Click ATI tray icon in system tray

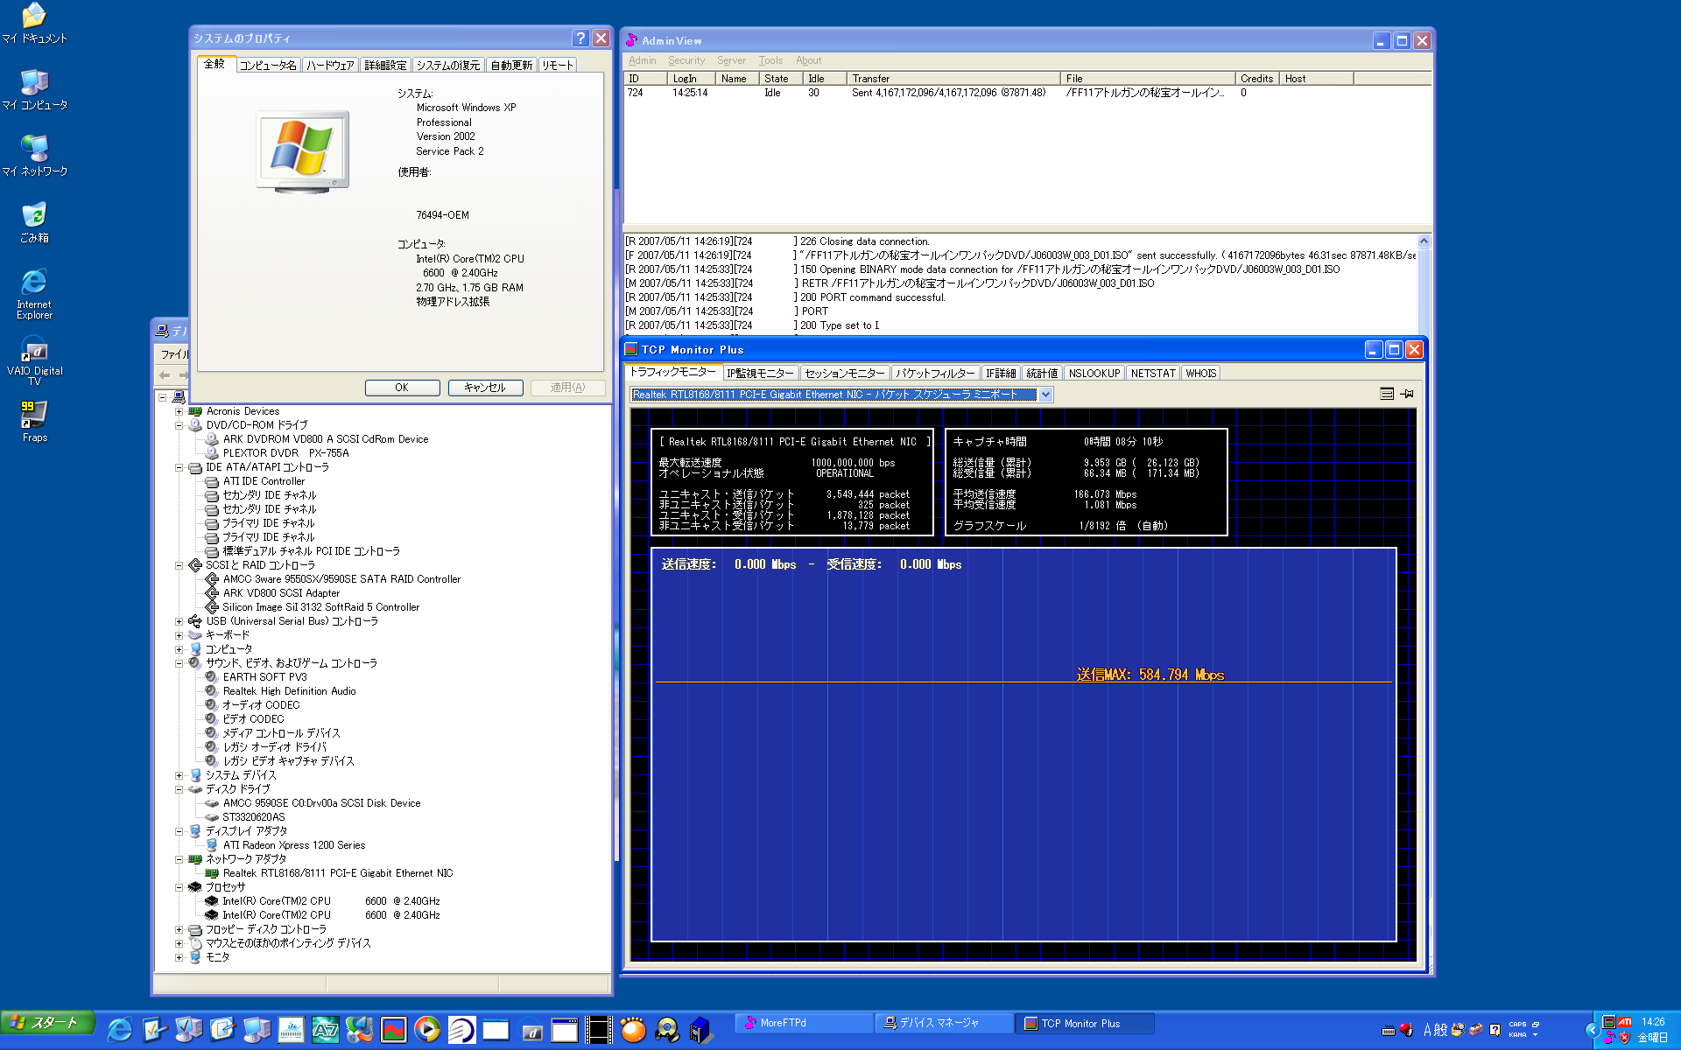pyautogui.click(x=1625, y=1022)
